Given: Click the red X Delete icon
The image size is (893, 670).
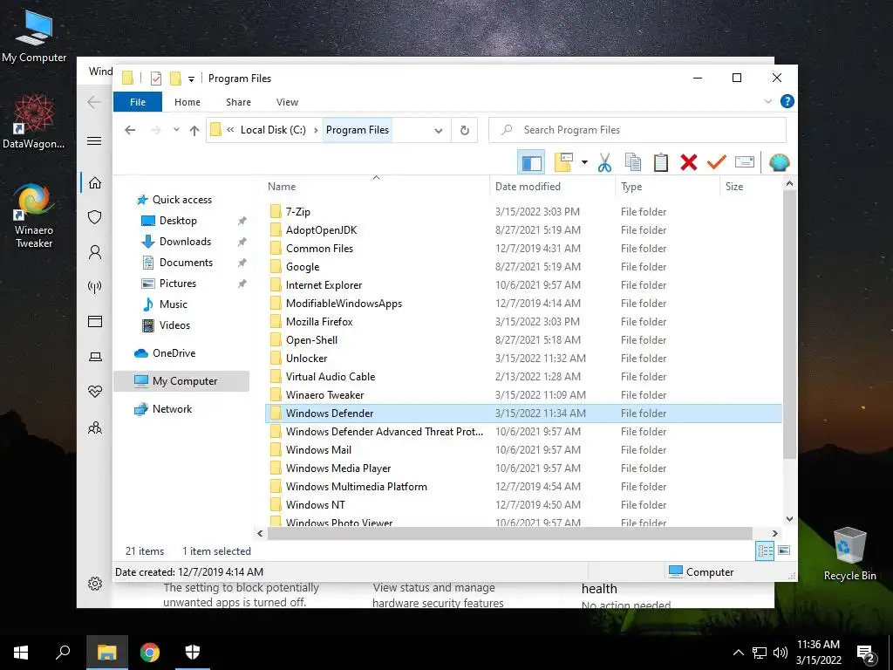Looking at the screenshot, I should [689, 162].
